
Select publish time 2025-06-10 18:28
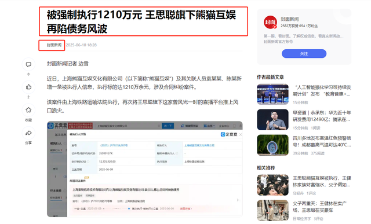(x=81, y=45)
